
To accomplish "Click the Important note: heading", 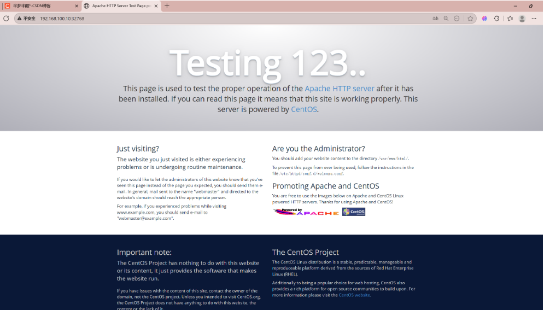I will click(x=144, y=252).
